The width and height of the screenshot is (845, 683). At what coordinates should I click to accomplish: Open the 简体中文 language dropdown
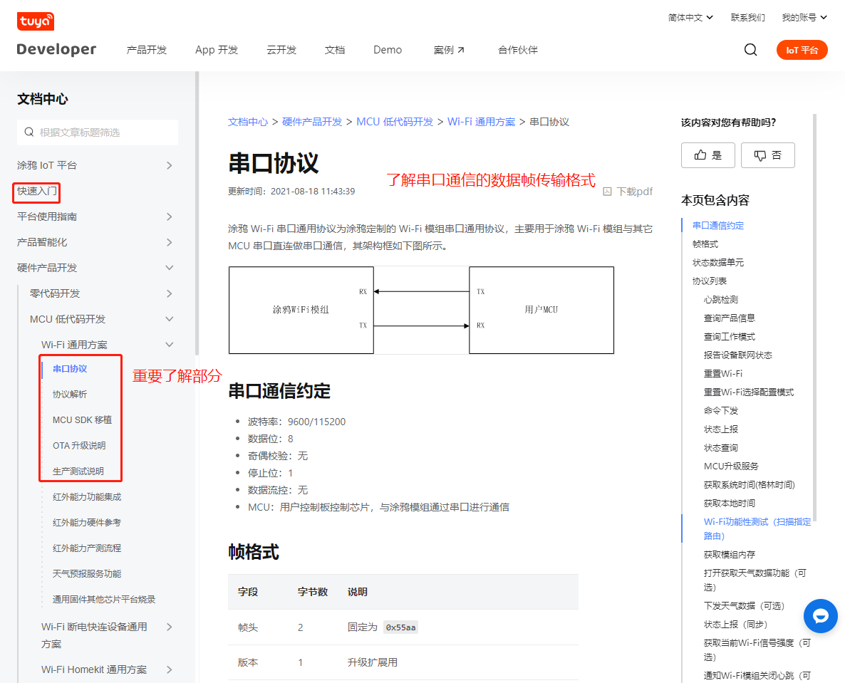point(690,18)
